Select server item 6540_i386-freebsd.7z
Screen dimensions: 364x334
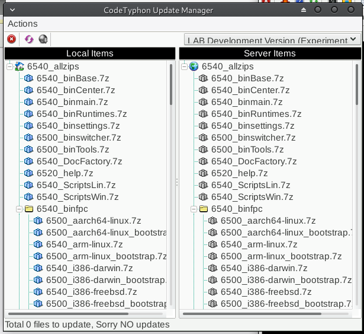click(x=266, y=292)
